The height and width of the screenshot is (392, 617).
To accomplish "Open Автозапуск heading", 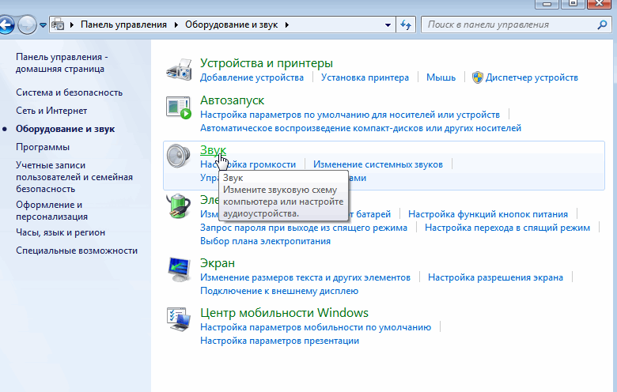I will (232, 100).
